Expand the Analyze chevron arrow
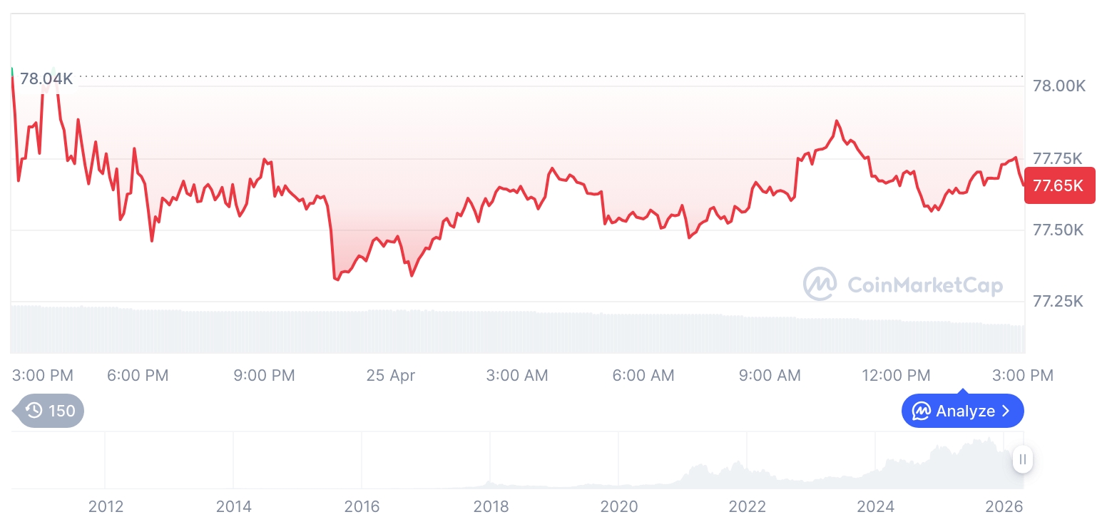The height and width of the screenshot is (522, 1117). point(1006,411)
